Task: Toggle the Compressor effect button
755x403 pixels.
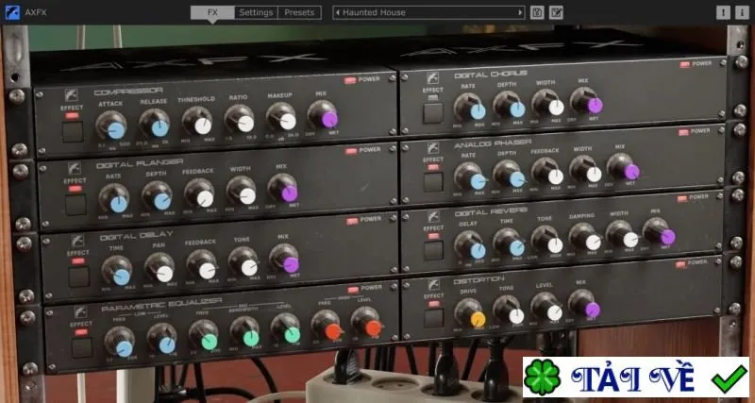Action: coord(73,132)
